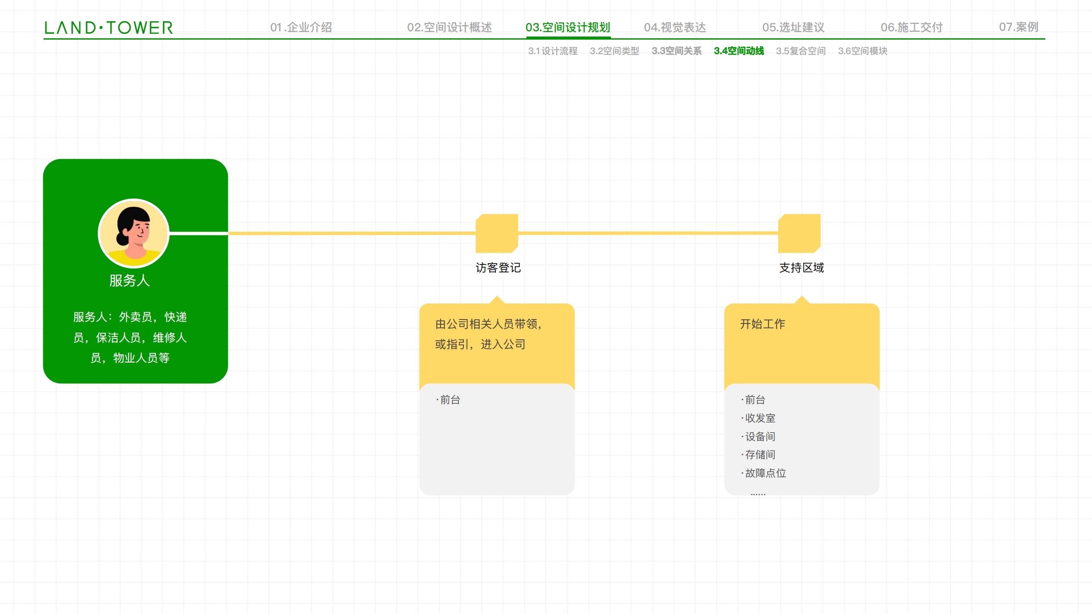Open 05.选址建议 in the top navigation

click(x=793, y=27)
